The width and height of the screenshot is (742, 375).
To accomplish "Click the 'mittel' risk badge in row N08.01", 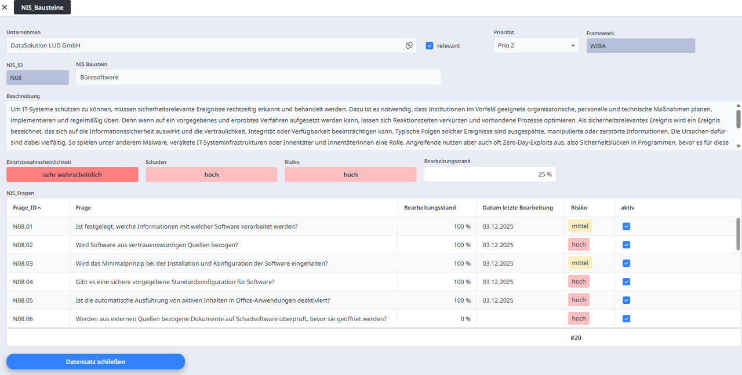I will coord(580,226).
